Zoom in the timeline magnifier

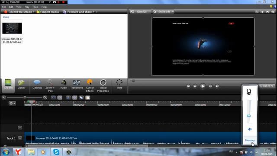tap(45, 97)
